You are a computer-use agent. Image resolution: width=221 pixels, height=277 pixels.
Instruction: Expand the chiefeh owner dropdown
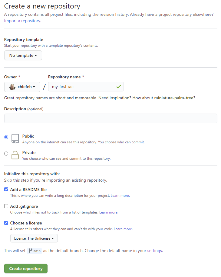22,87
